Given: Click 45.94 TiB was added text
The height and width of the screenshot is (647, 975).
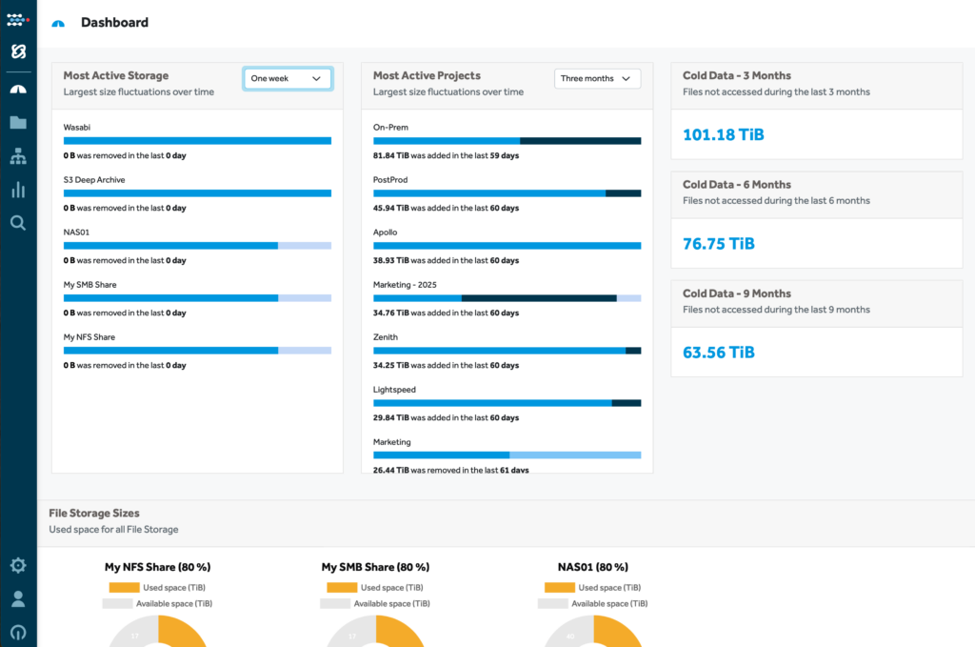Looking at the screenshot, I should pos(446,208).
